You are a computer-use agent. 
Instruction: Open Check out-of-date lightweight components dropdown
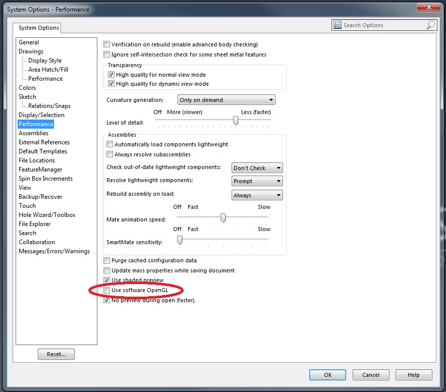click(257, 168)
